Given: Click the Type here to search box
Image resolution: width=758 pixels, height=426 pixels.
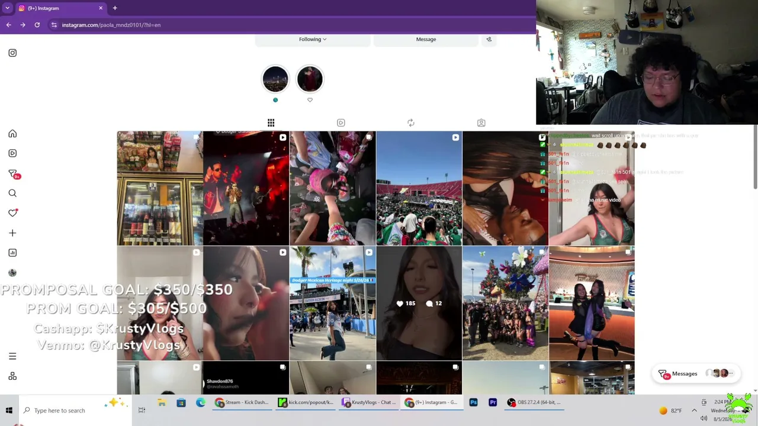Looking at the screenshot, I should click(x=74, y=410).
